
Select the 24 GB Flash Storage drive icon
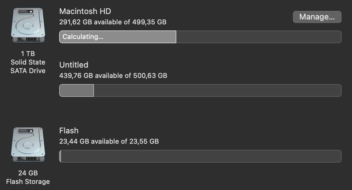pyautogui.click(x=28, y=145)
